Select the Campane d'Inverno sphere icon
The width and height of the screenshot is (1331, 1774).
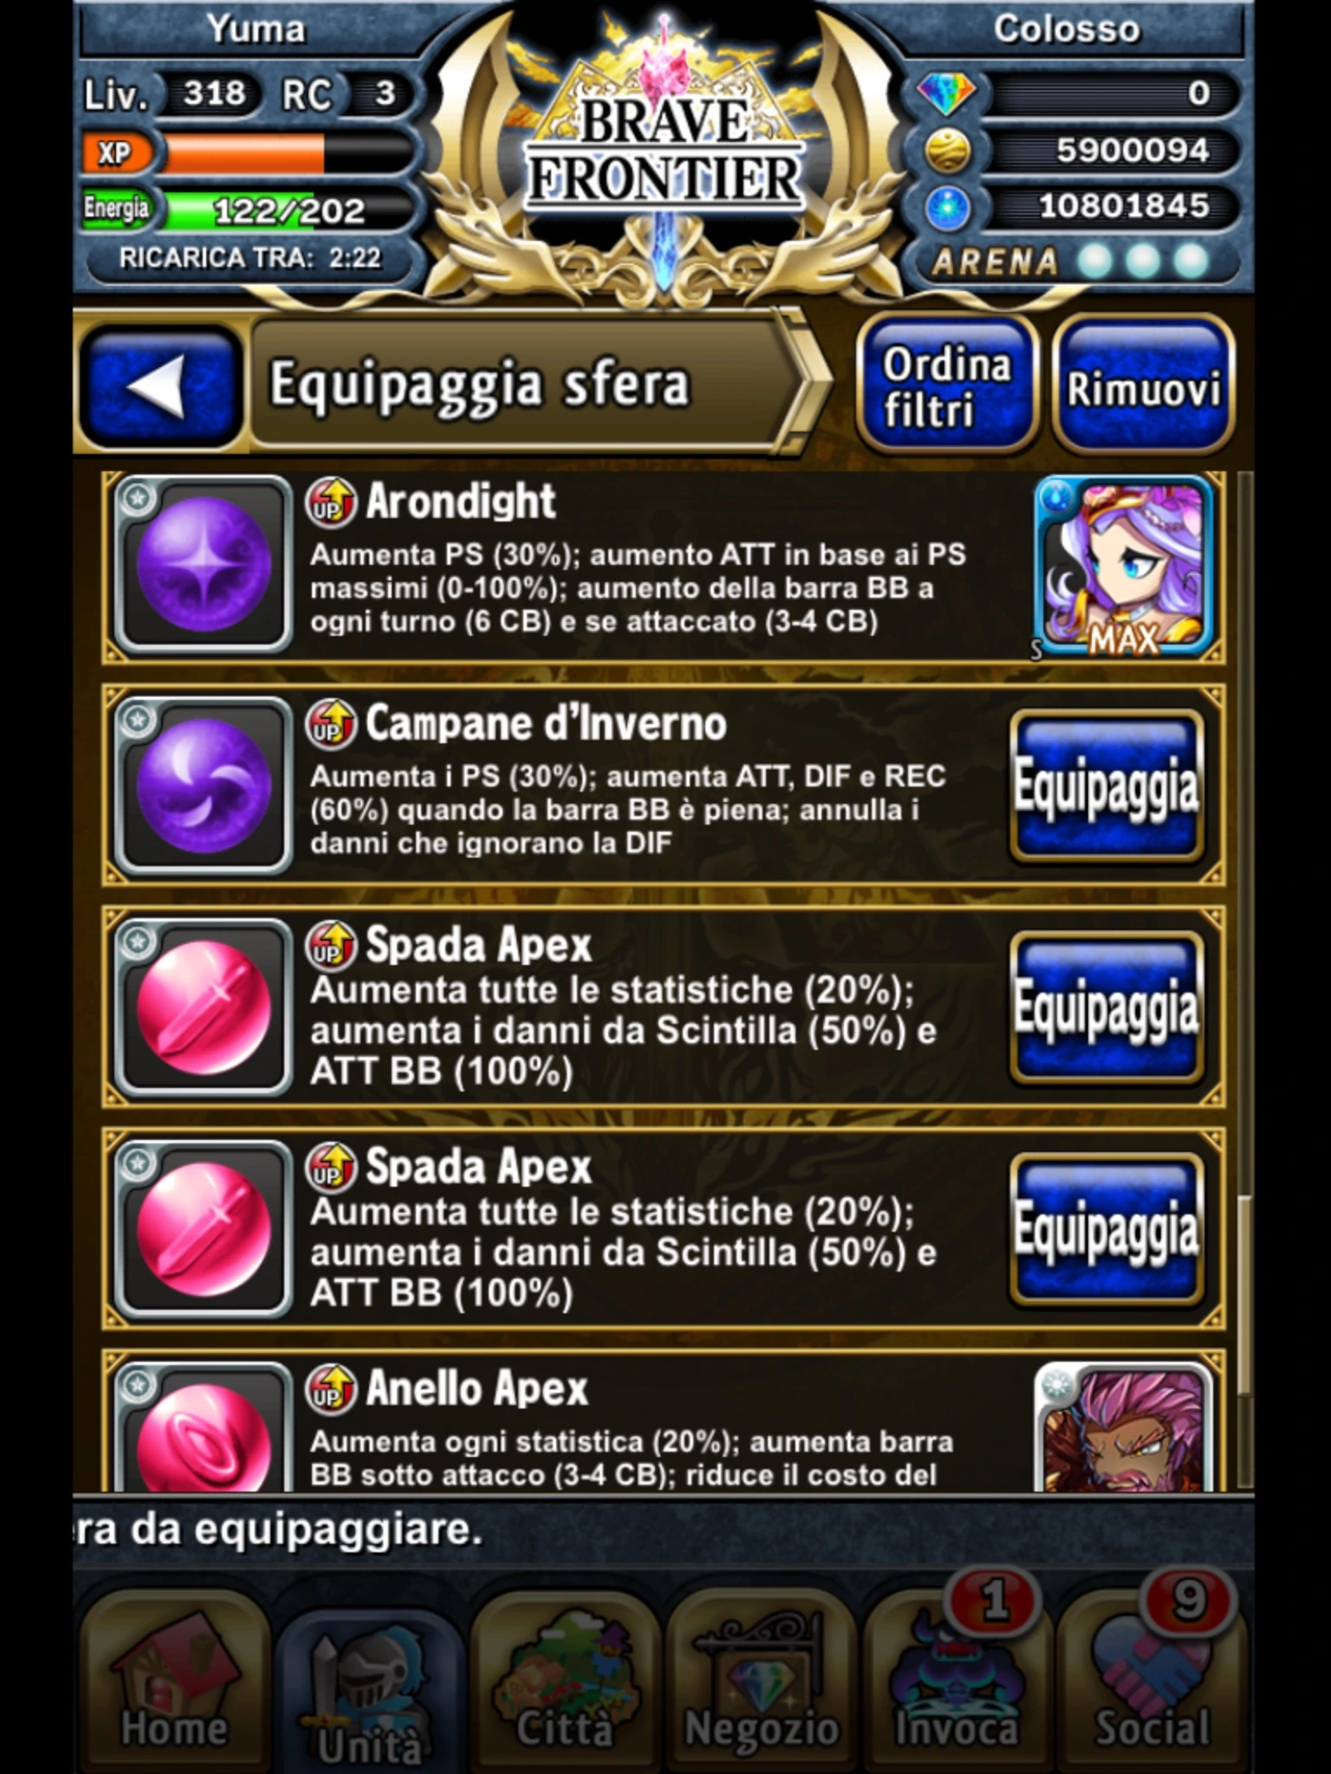point(203,786)
